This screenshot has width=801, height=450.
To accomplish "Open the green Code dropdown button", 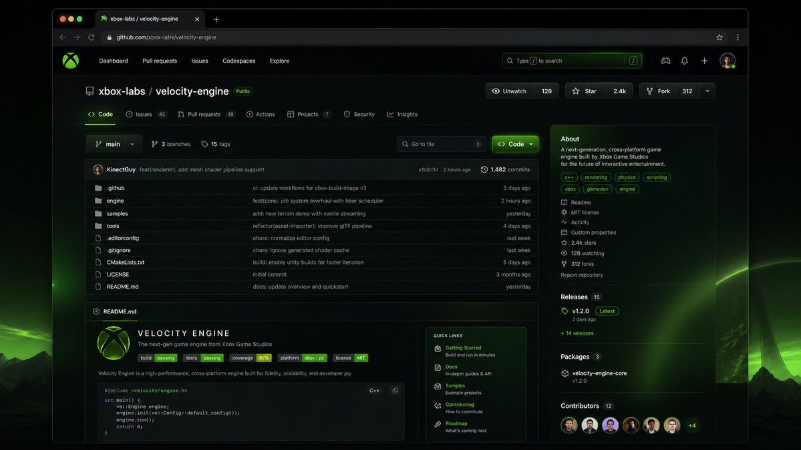I will (x=515, y=144).
